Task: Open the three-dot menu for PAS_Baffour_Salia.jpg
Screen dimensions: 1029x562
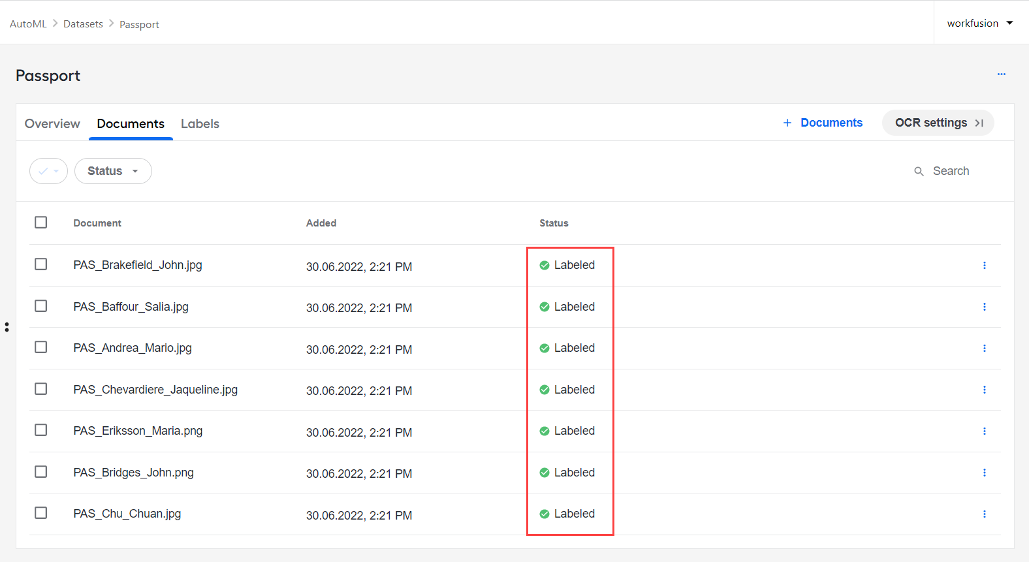Action: point(985,307)
